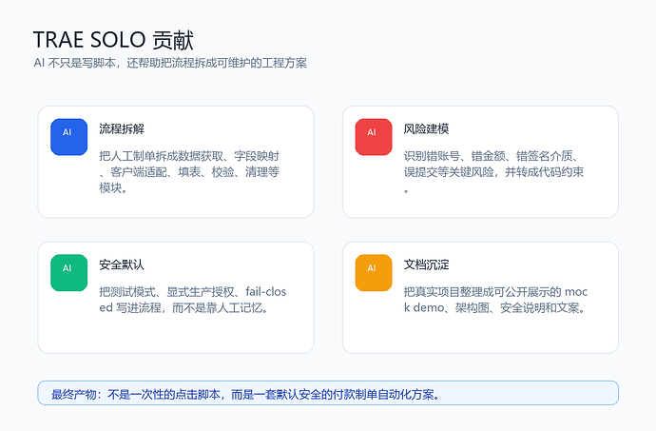Click the green AI icon beside 安全默认
This screenshot has width=656, height=431.
coord(69,273)
